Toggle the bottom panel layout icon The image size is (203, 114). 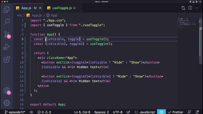coord(193,2)
